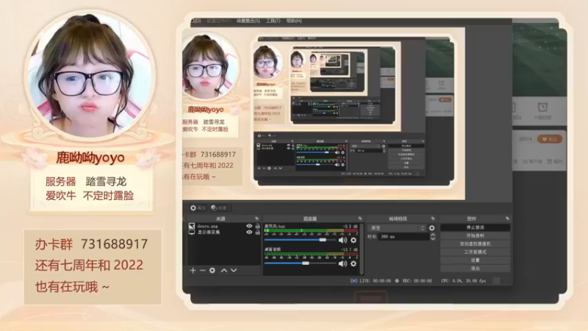Move selected source down

(x=234, y=270)
